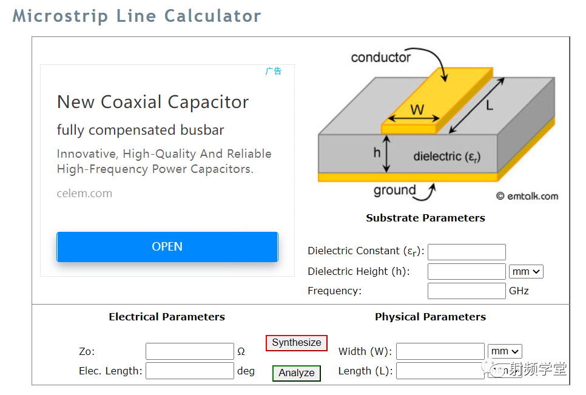This screenshot has height=395, width=586.
Task: Click the ad indicator icon 广告
Action: coord(273,71)
